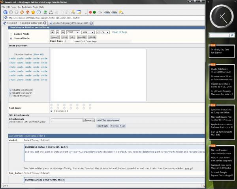
Task: Click the Browse button for attachments
Action: [89, 120]
